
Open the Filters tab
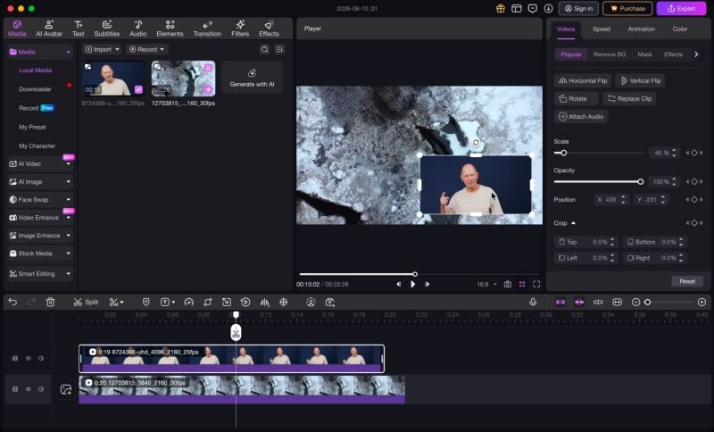point(240,29)
